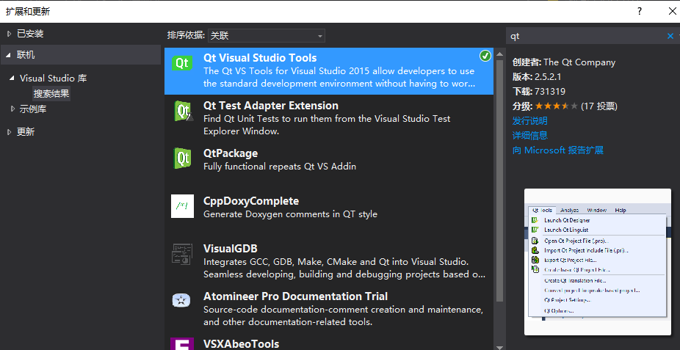Select the CppDoxyComplete extension icon
Image resolution: width=680 pixels, height=350 pixels.
pos(182,206)
